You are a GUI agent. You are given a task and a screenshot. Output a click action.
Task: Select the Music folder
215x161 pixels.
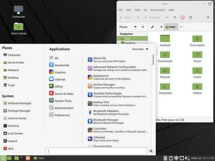pos(197,56)
